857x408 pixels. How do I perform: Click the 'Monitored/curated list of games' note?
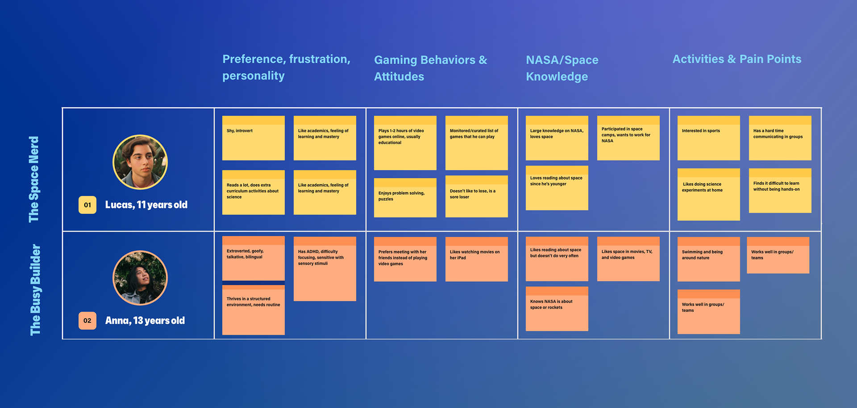click(477, 143)
